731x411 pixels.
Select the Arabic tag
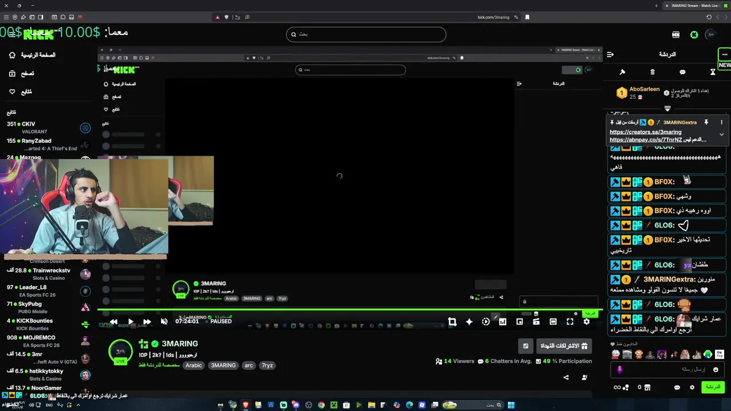(x=194, y=365)
